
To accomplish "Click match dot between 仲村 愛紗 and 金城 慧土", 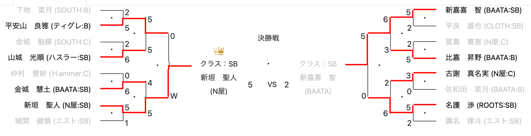I will coord(112,81).
